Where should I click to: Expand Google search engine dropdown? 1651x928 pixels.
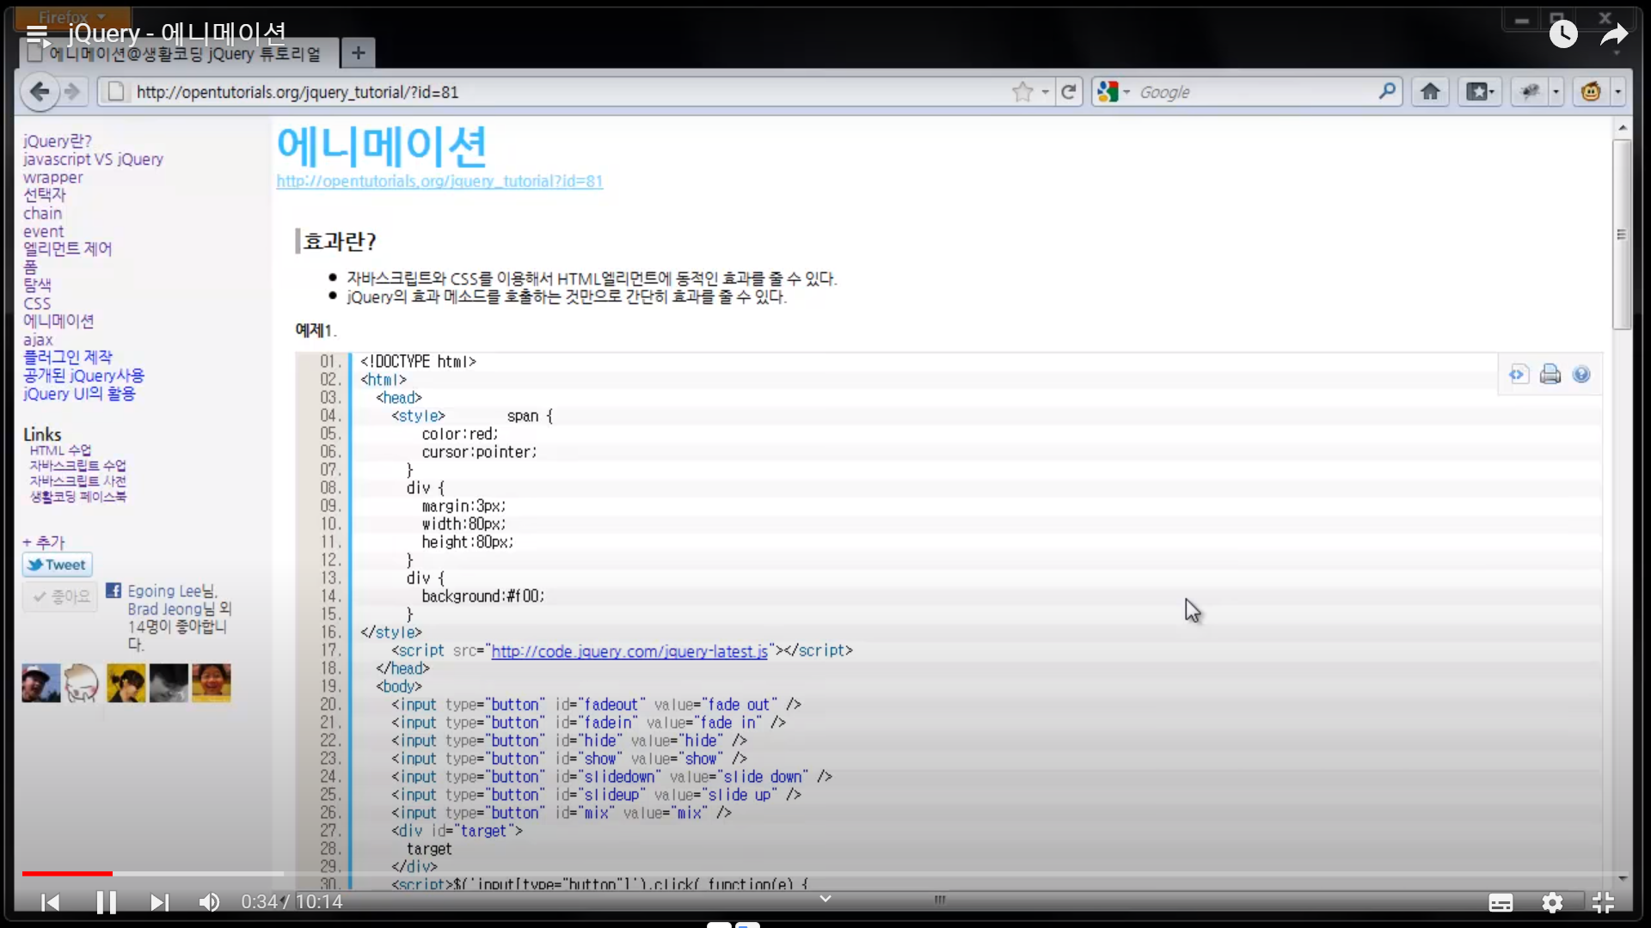pyautogui.click(x=1126, y=92)
